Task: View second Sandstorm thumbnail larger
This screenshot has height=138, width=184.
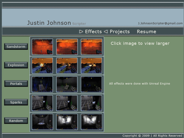Action: 67,47
